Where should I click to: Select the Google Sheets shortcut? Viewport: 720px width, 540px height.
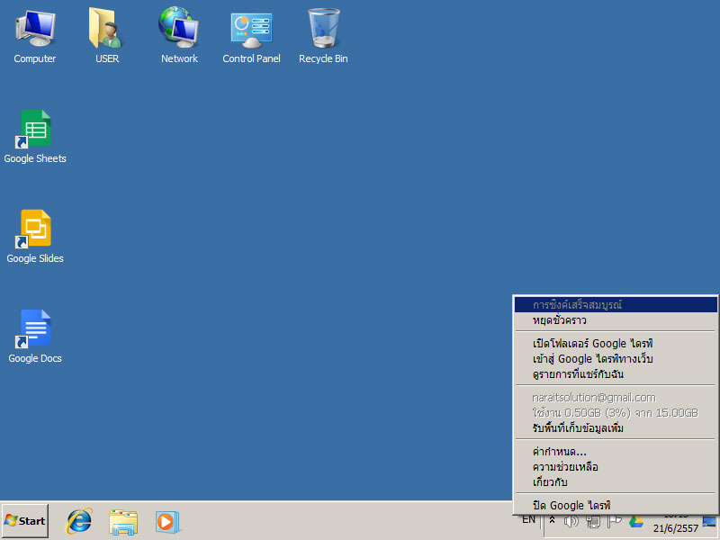pyautogui.click(x=35, y=137)
